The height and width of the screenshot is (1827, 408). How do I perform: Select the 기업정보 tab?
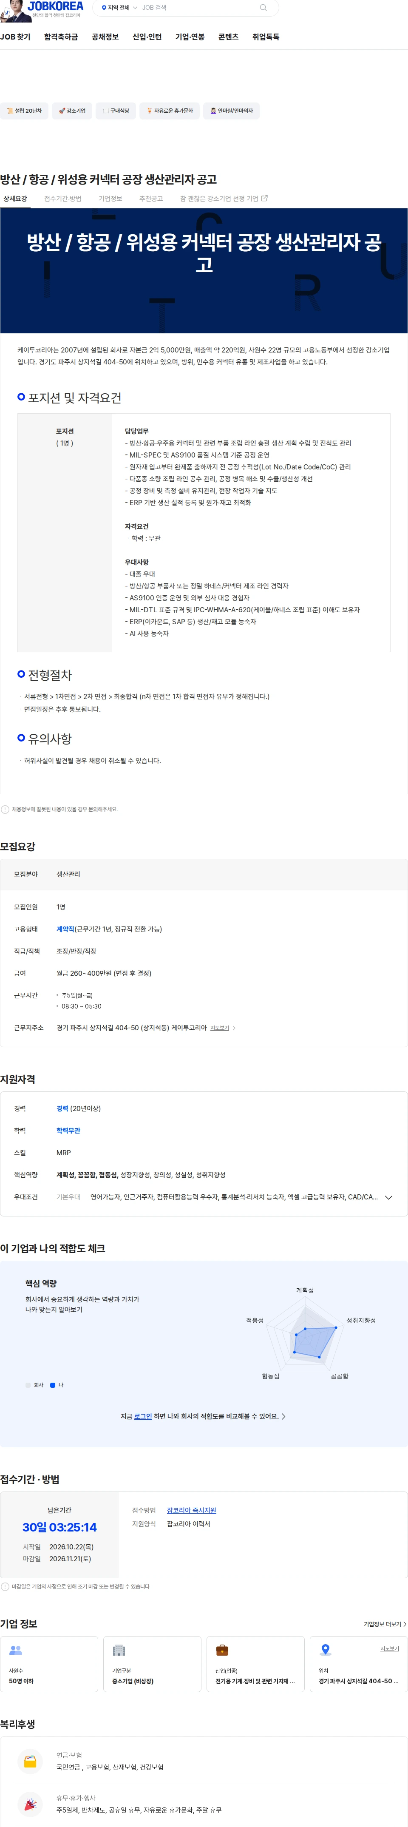[x=110, y=199]
